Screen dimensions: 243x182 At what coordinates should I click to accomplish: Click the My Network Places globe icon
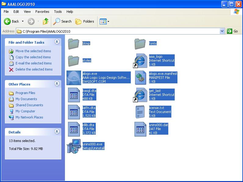click(x=11, y=118)
